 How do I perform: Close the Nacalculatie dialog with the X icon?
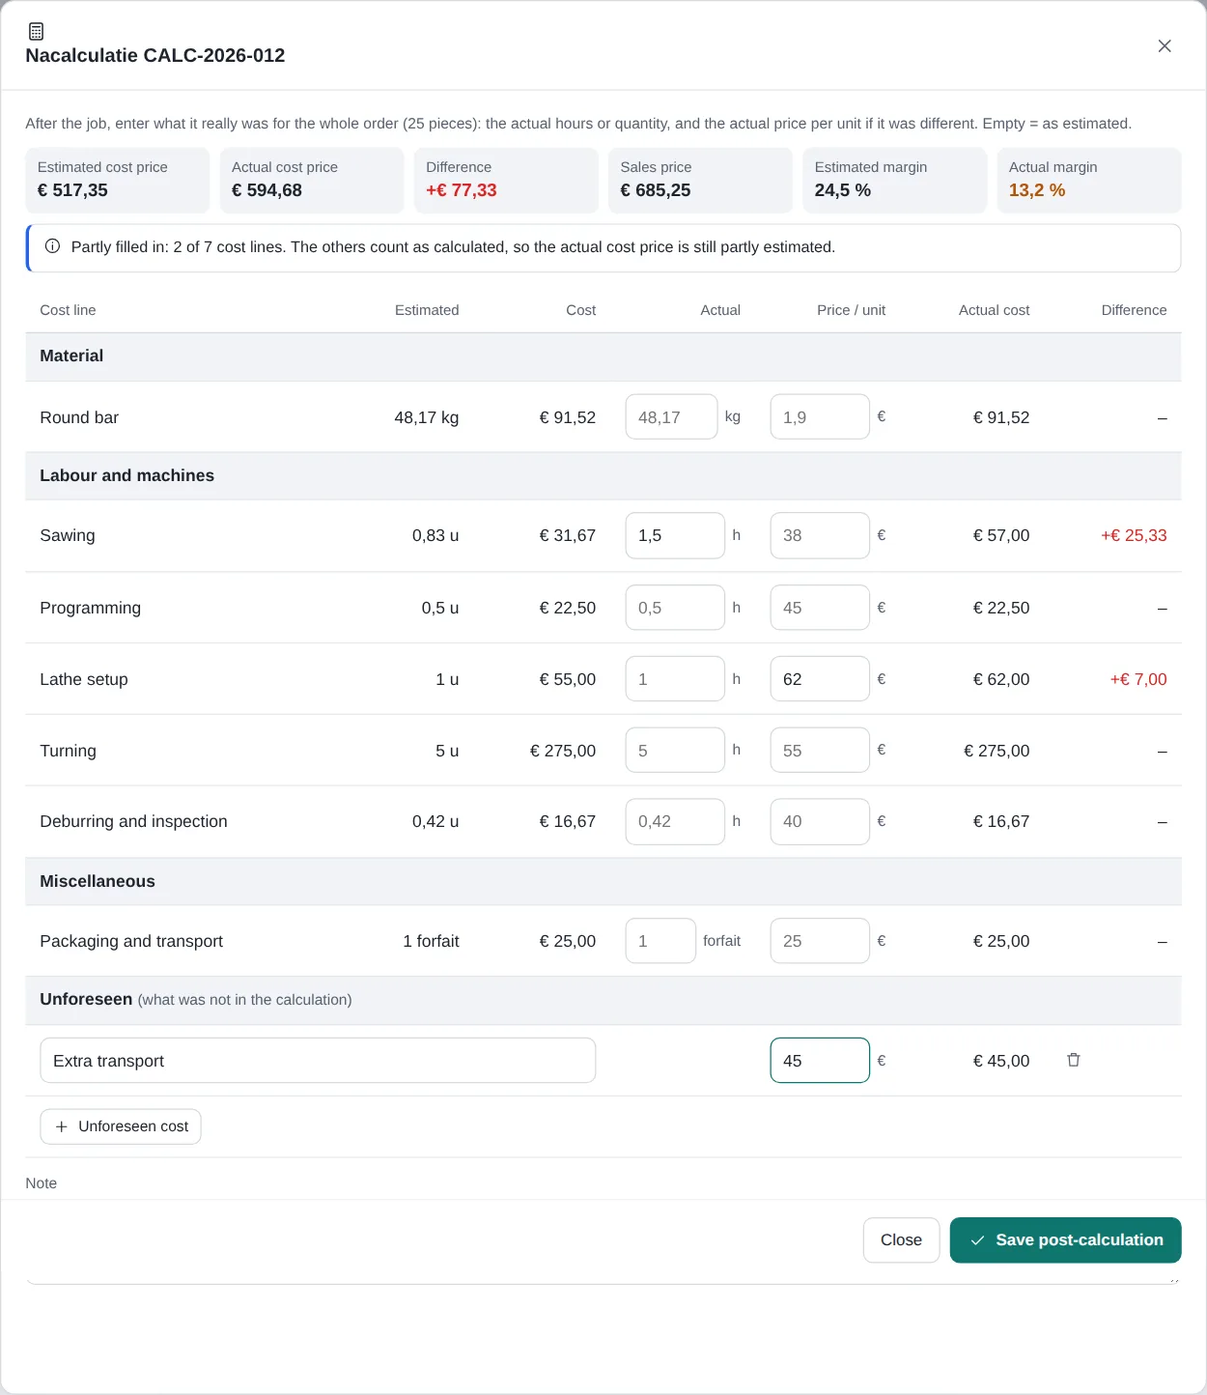[1165, 46]
